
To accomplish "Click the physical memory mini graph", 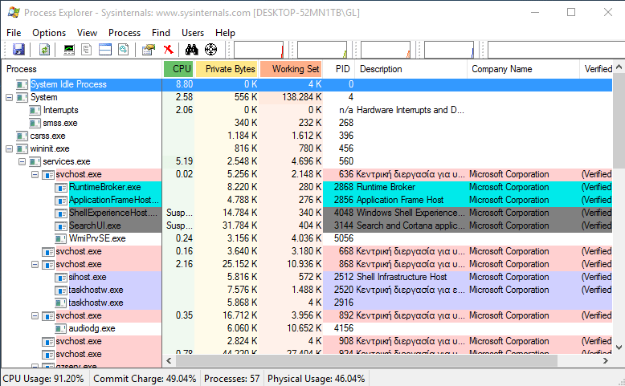I will (x=386, y=50).
